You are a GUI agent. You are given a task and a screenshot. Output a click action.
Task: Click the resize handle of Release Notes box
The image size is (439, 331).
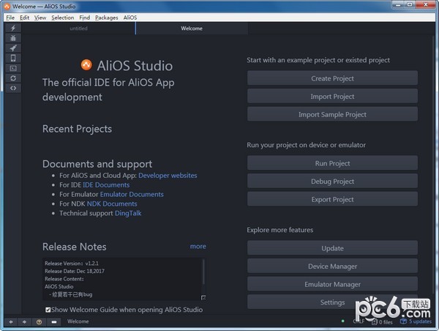[203, 297]
